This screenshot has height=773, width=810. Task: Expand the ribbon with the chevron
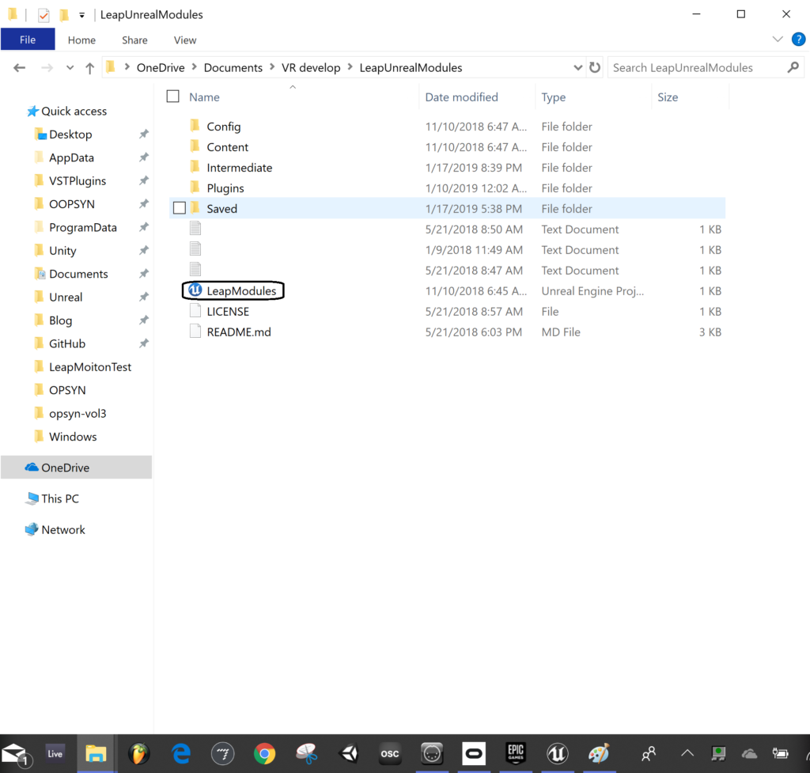tap(778, 40)
